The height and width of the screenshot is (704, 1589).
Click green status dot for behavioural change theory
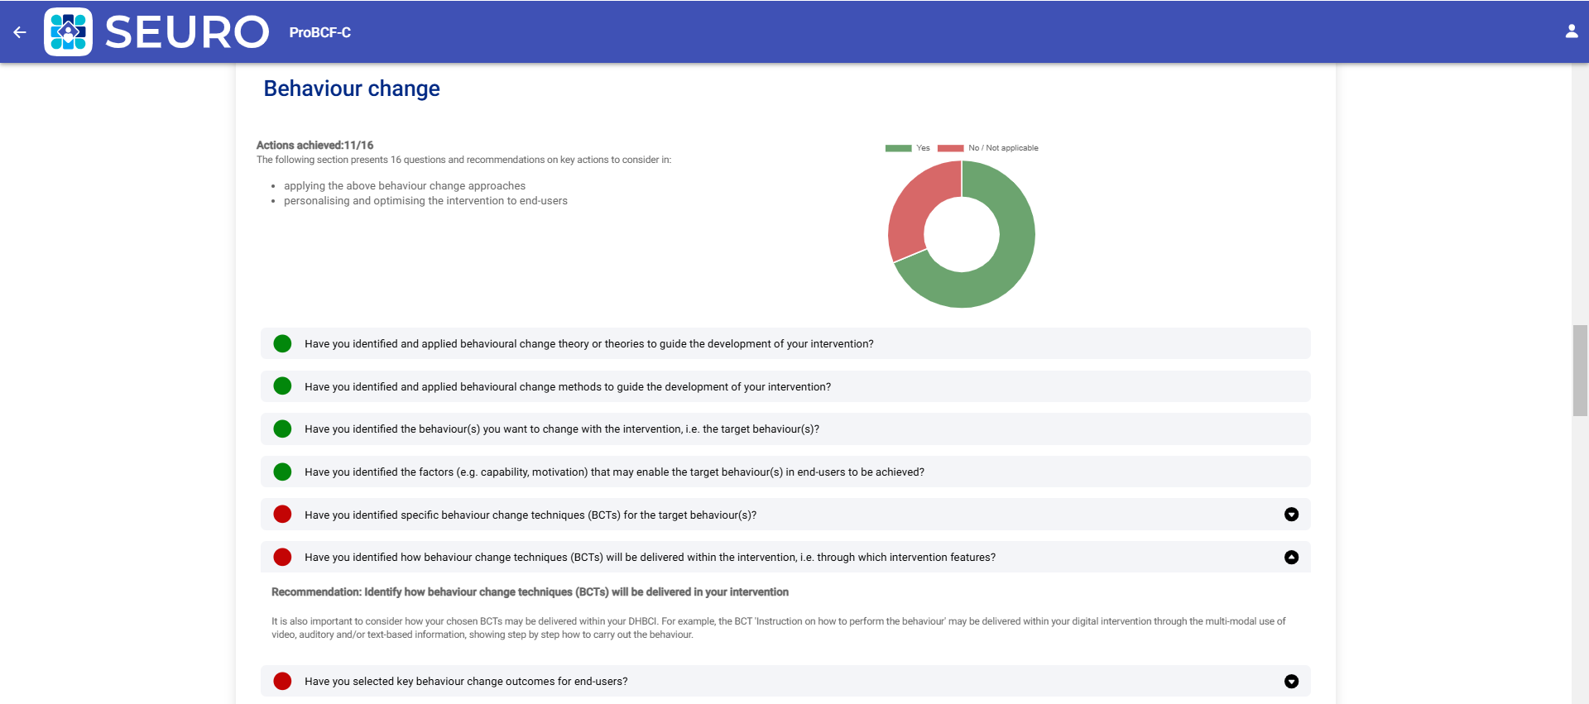(x=282, y=343)
